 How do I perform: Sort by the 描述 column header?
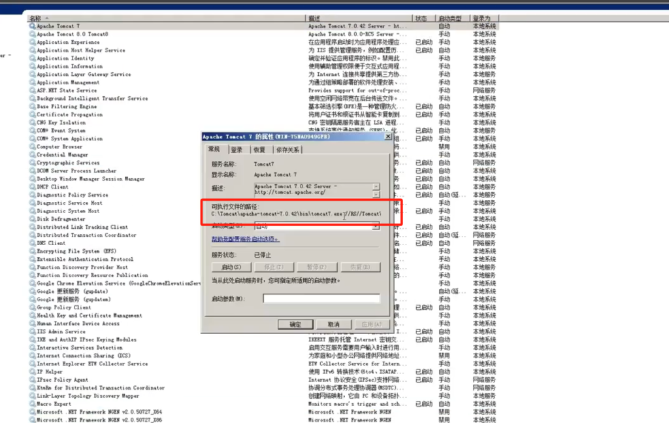click(x=359, y=18)
